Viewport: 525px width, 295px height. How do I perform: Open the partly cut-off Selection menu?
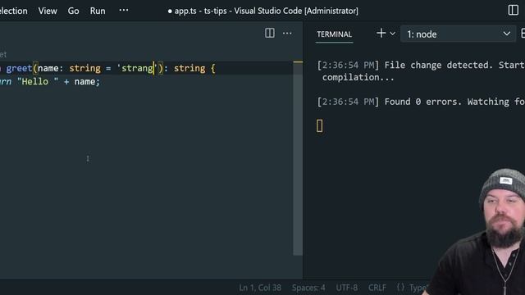[14, 11]
